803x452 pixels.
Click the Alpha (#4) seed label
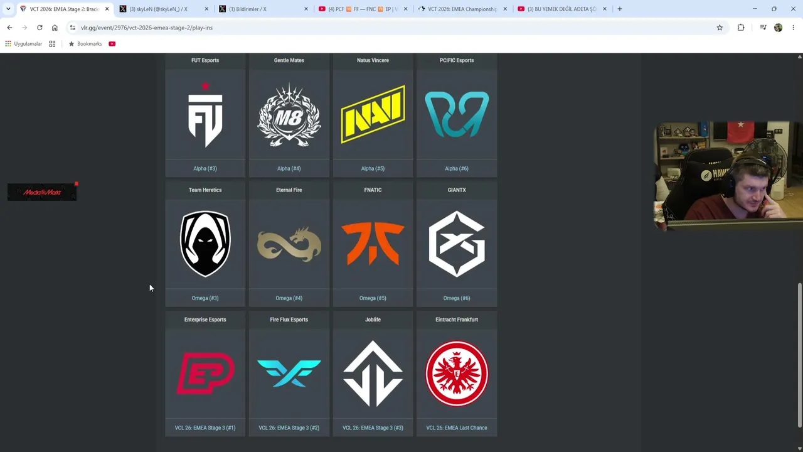289,168
